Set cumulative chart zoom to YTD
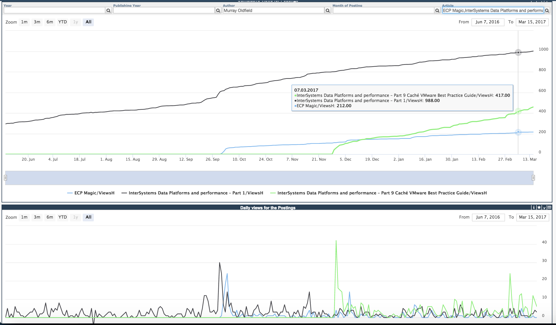 [63, 22]
